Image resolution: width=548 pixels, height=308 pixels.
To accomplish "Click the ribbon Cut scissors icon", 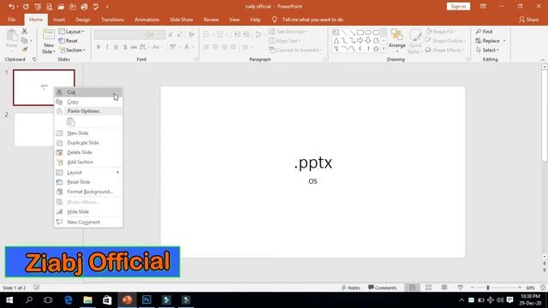I will [25, 32].
